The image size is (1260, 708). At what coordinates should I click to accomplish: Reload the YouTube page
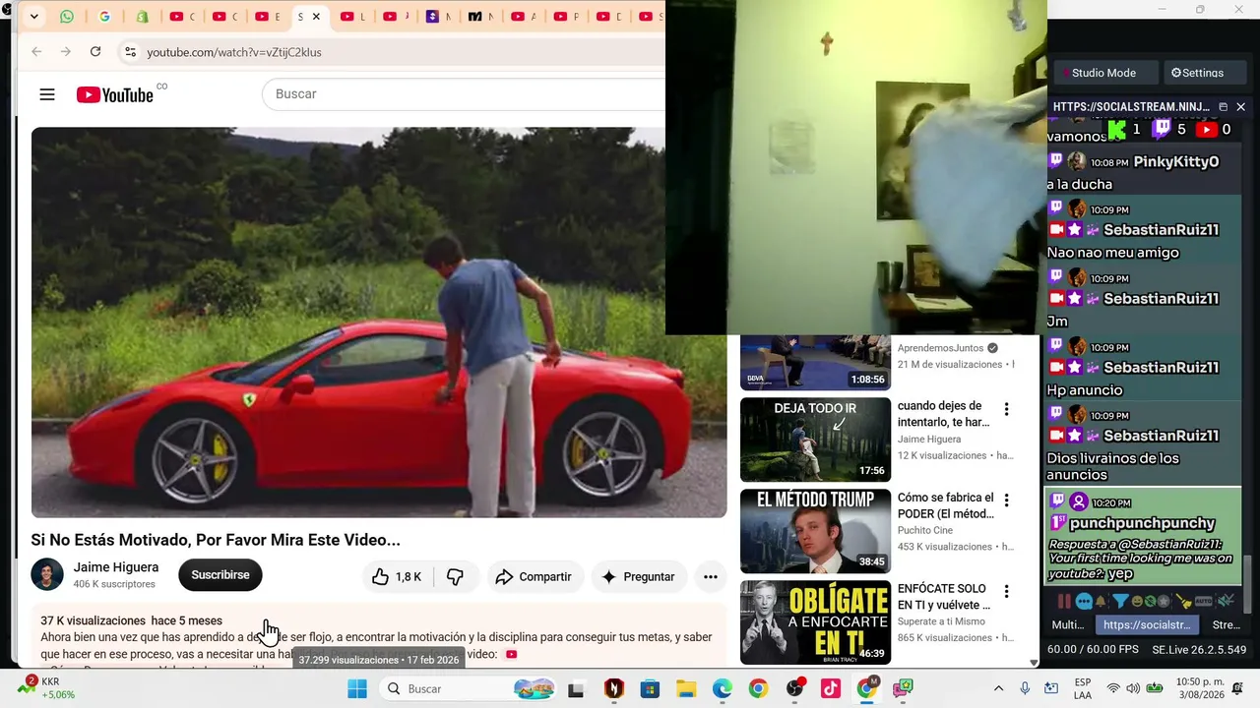(95, 52)
